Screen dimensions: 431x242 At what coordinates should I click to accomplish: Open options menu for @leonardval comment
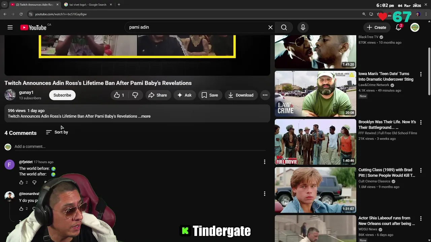265,194
